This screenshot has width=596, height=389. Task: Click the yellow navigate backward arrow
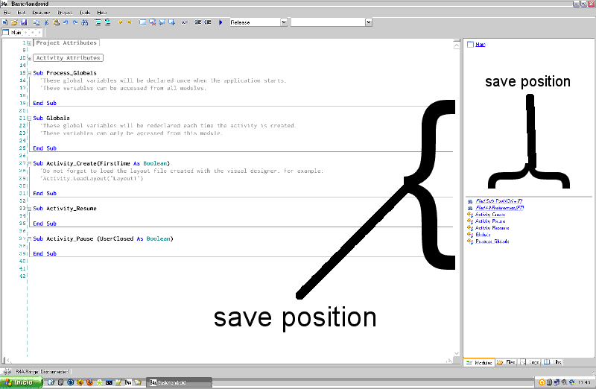click(x=120, y=22)
